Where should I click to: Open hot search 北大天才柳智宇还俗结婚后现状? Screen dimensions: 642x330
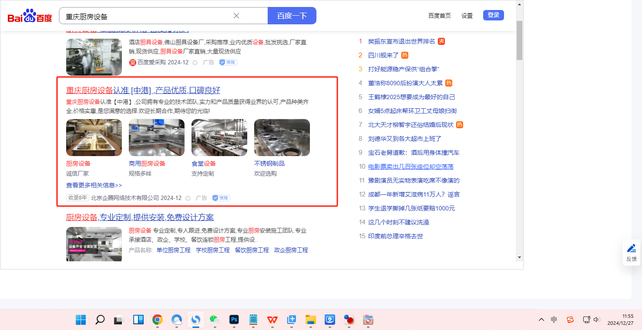tap(411, 125)
